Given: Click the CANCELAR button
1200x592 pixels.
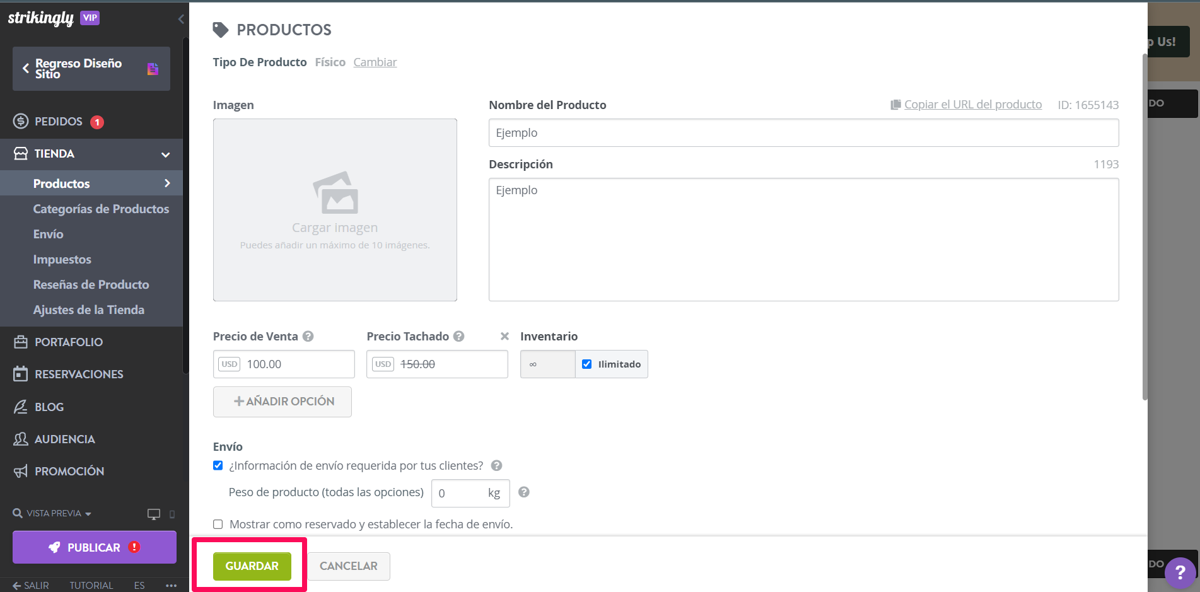Looking at the screenshot, I should click(349, 566).
